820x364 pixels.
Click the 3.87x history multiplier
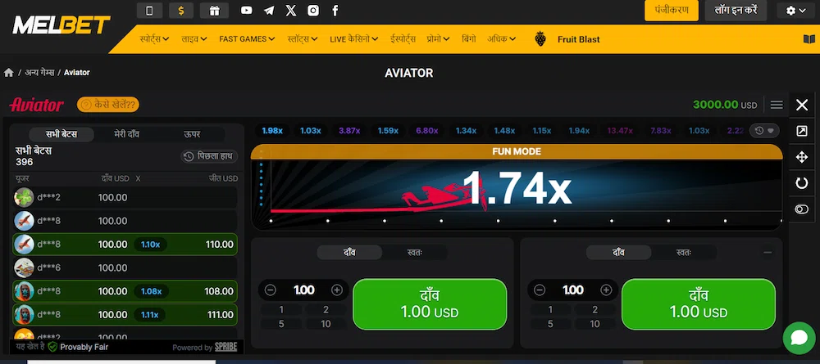(349, 131)
